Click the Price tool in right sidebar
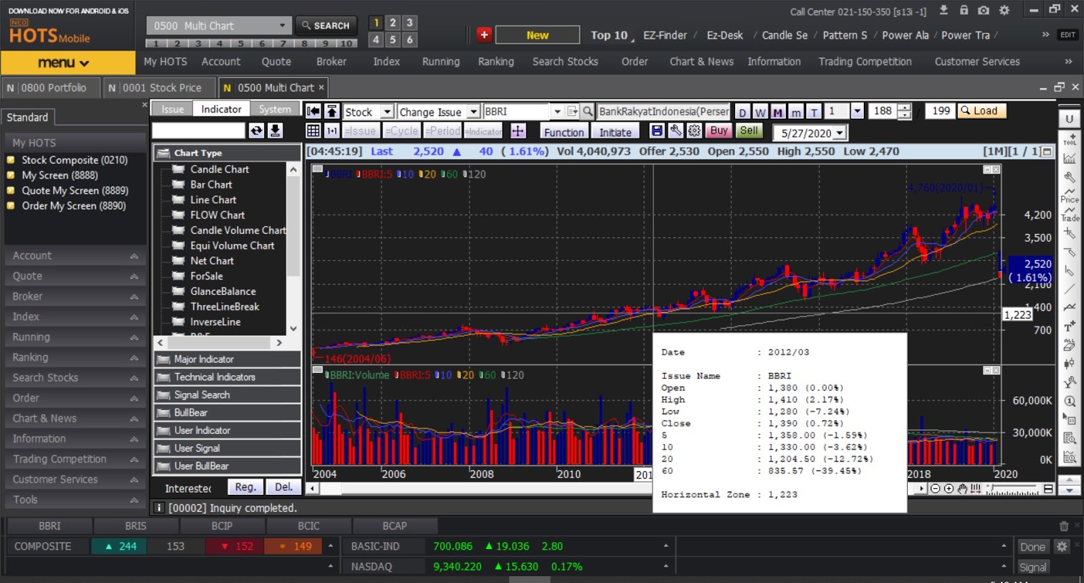 1070,195
